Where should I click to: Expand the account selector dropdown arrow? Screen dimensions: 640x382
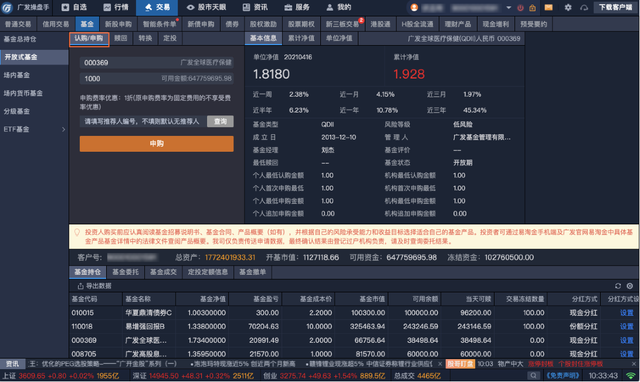coord(509,8)
